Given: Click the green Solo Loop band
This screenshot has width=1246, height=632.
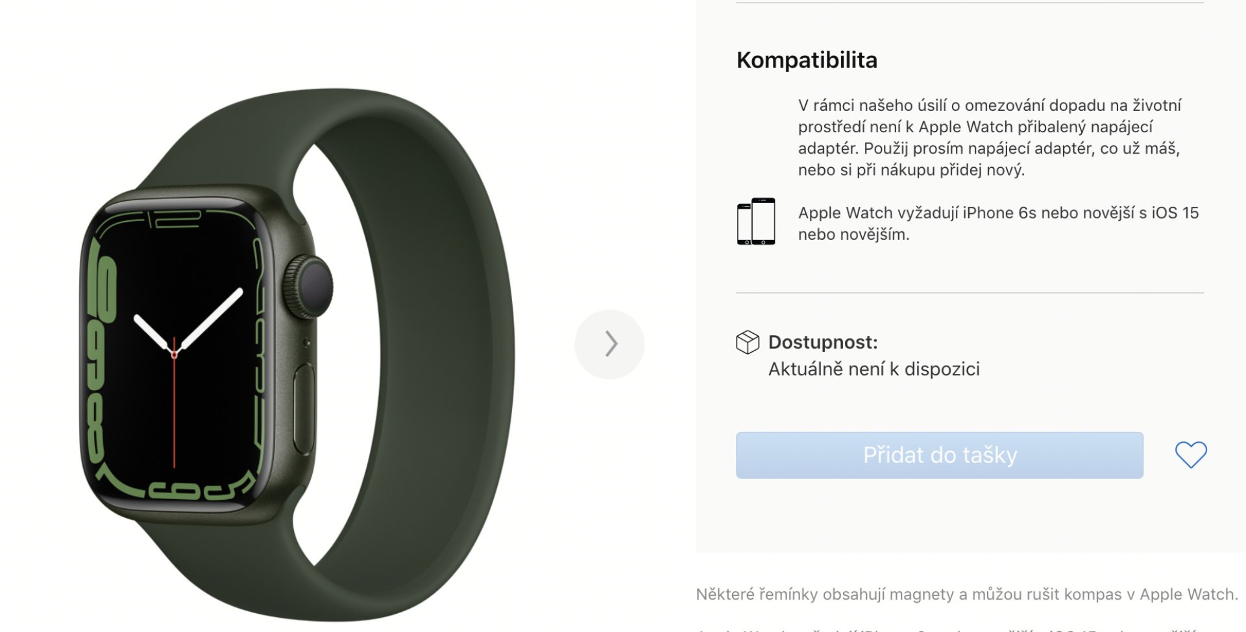Looking at the screenshot, I should tap(415, 350).
